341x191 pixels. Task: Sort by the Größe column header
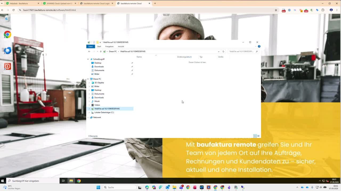click(221, 57)
